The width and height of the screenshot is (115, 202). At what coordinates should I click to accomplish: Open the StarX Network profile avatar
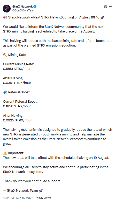pyautogui.click(x=7, y=9)
